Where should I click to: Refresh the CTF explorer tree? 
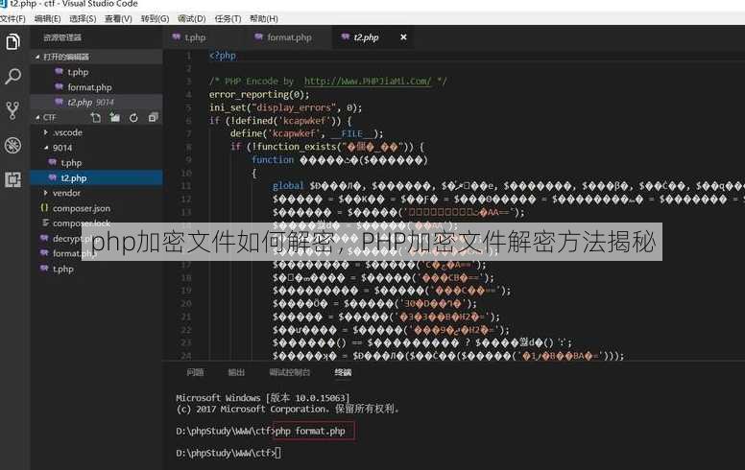pyautogui.click(x=133, y=117)
